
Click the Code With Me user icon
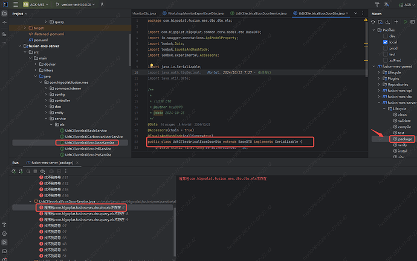(102, 4)
